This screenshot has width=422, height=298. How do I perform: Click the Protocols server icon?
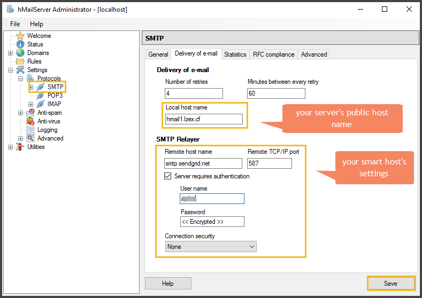click(30, 78)
